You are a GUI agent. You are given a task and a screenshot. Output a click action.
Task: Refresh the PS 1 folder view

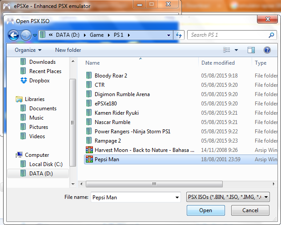[179, 35]
